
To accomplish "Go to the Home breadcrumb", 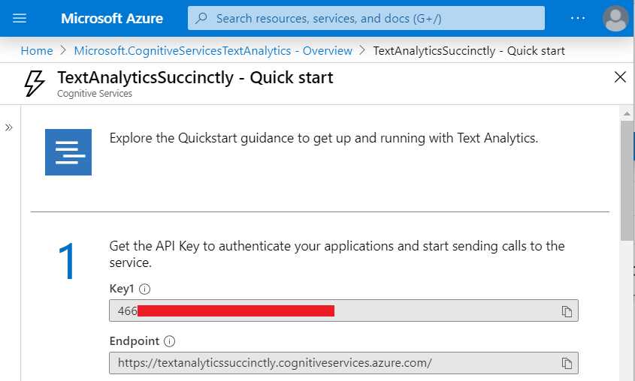I will [x=37, y=51].
